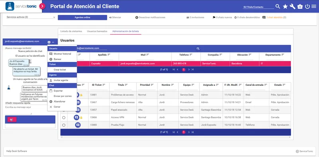The image size is (319, 157).
Task: Go to next page in tickets pager
Action: [x=189, y=132]
